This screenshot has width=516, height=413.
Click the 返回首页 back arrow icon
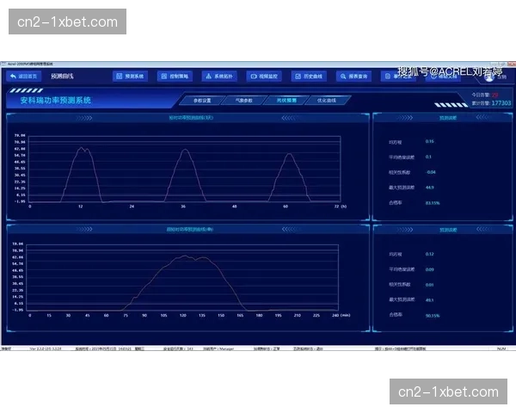click(11, 76)
